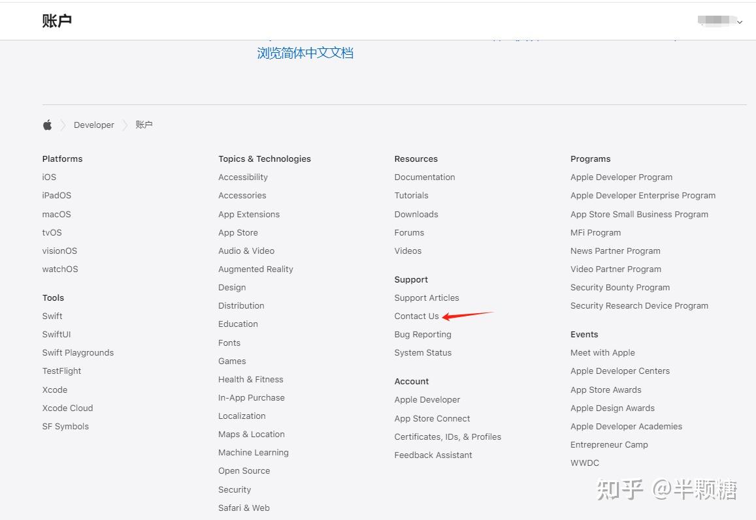Open the Documentation resources link

click(x=424, y=177)
